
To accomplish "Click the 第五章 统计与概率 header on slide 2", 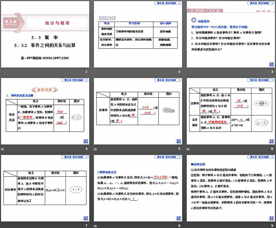I will 167,3.
